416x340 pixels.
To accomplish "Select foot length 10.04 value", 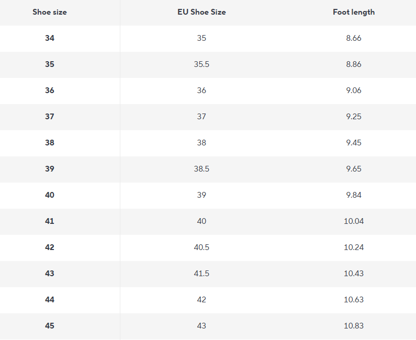I will tap(354, 221).
